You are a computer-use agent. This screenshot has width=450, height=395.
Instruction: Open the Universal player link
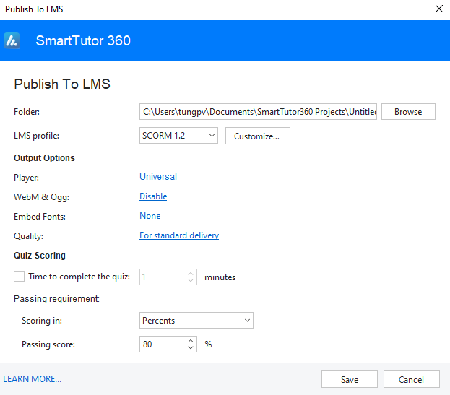tap(158, 177)
